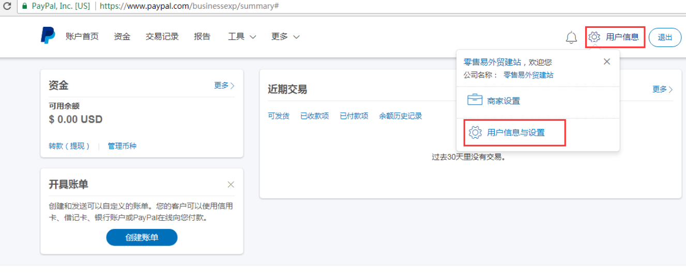Open the notifications bell icon

pos(571,37)
